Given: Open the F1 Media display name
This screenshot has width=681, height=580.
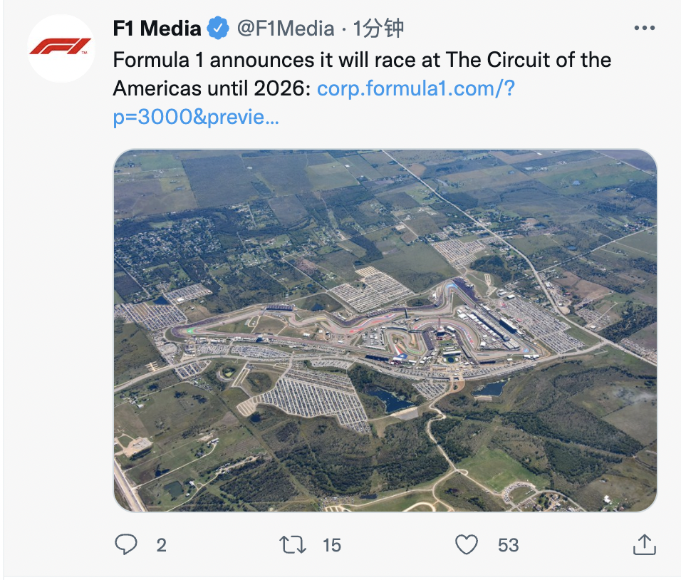Looking at the screenshot, I should (x=157, y=29).
